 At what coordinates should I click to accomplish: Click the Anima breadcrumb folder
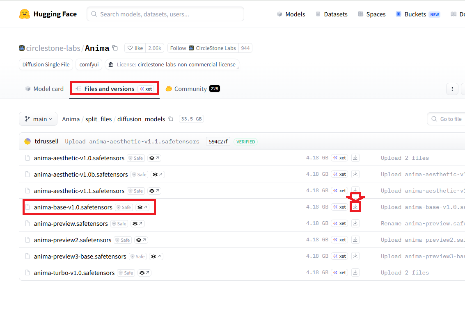click(71, 119)
